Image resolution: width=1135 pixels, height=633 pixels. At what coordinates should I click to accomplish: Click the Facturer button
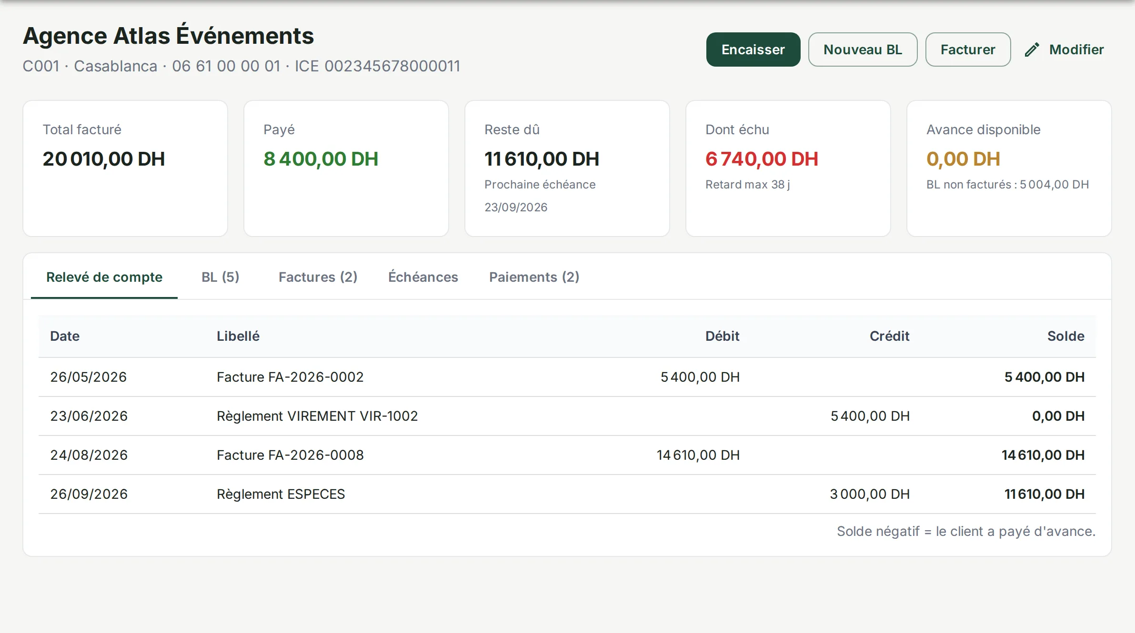(968, 49)
